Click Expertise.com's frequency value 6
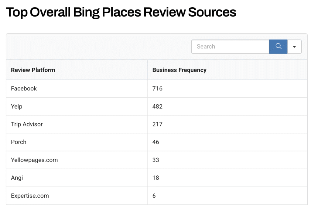This screenshot has width=311, height=205. [x=154, y=196]
